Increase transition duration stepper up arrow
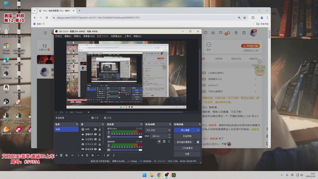 [169, 135]
